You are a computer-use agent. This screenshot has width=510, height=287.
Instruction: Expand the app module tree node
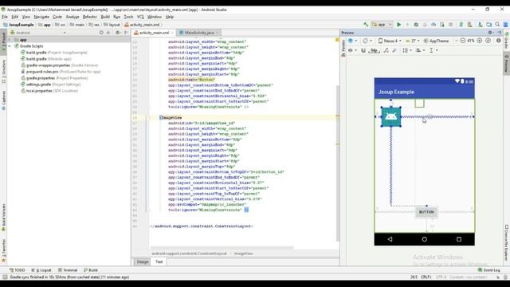pos(10,40)
